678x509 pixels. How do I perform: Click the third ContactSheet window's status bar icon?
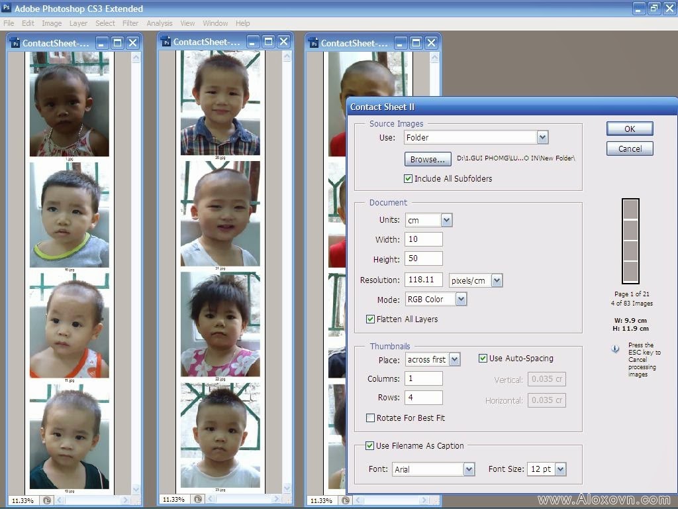click(x=345, y=500)
